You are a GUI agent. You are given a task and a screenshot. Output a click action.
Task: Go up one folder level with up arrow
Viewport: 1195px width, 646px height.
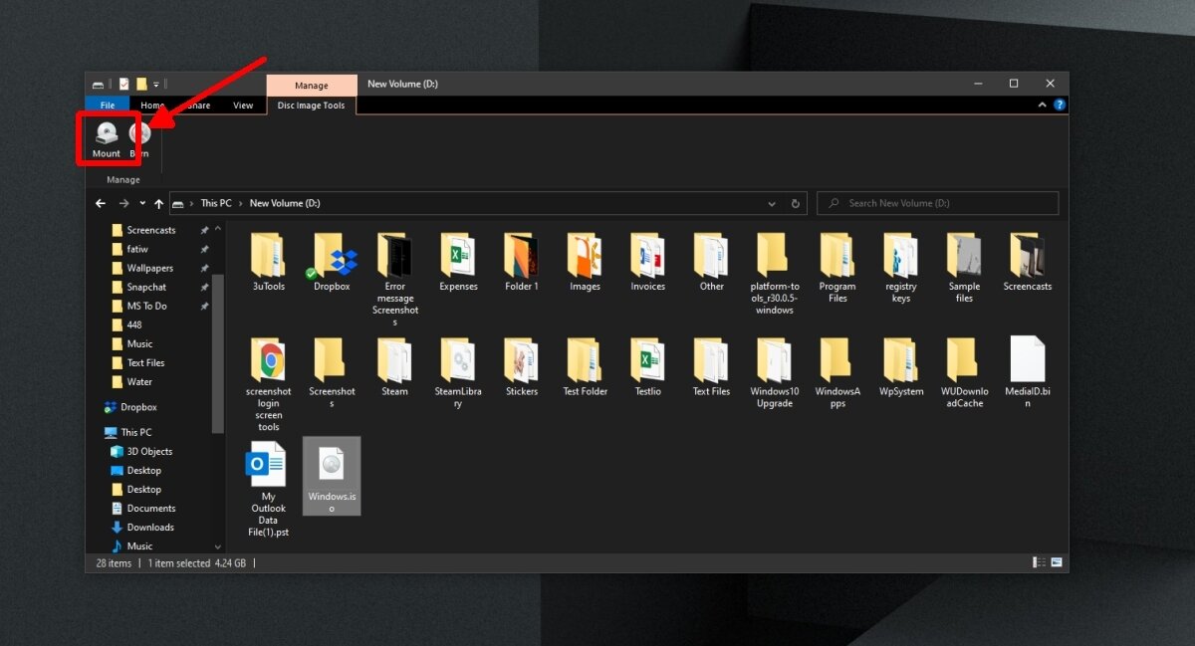point(159,203)
